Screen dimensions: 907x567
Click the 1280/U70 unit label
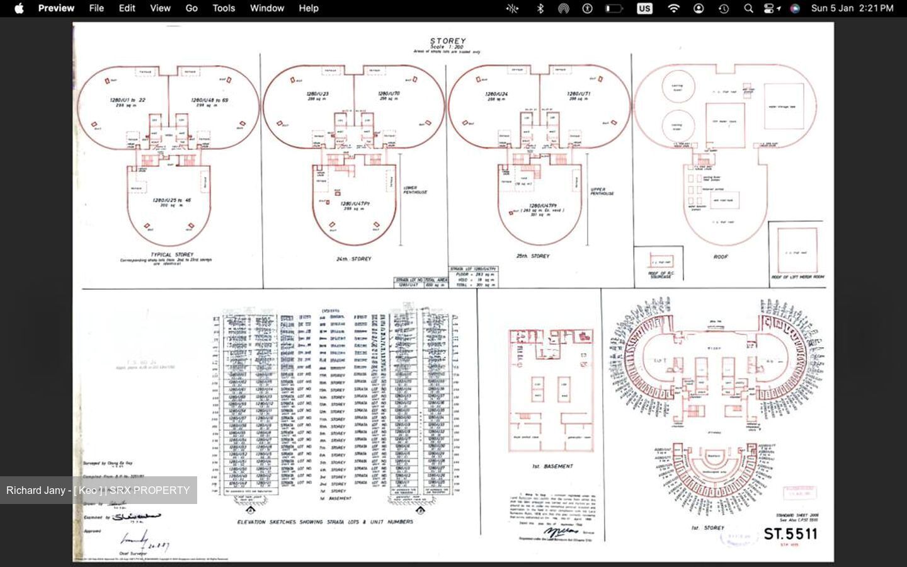pyautogui.click(x=389, y=94)
